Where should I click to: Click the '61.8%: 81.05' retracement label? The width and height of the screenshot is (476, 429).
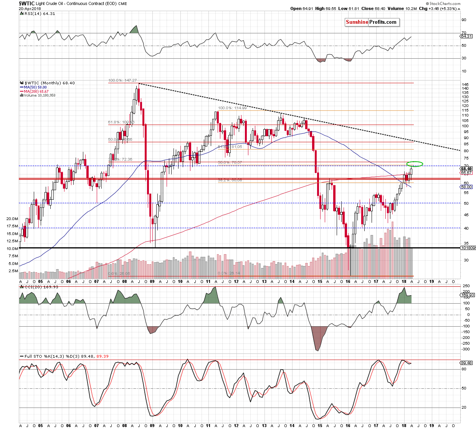(x=230, y=147)
